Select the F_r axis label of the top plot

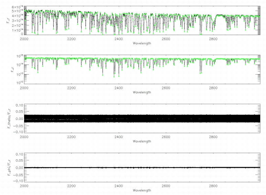tap(9, 20)
